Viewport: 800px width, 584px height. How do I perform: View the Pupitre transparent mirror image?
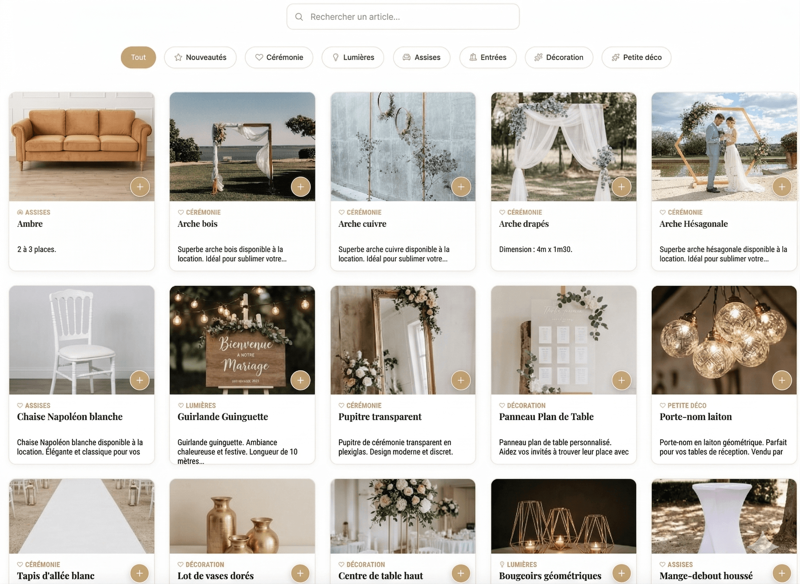point(403,340)
